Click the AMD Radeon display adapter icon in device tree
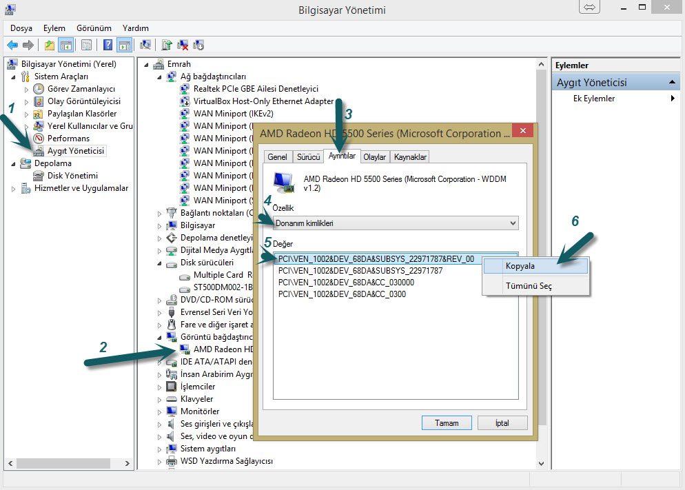Image resolution: width=685 pixels, height=490 pixels. pos(185,349)
